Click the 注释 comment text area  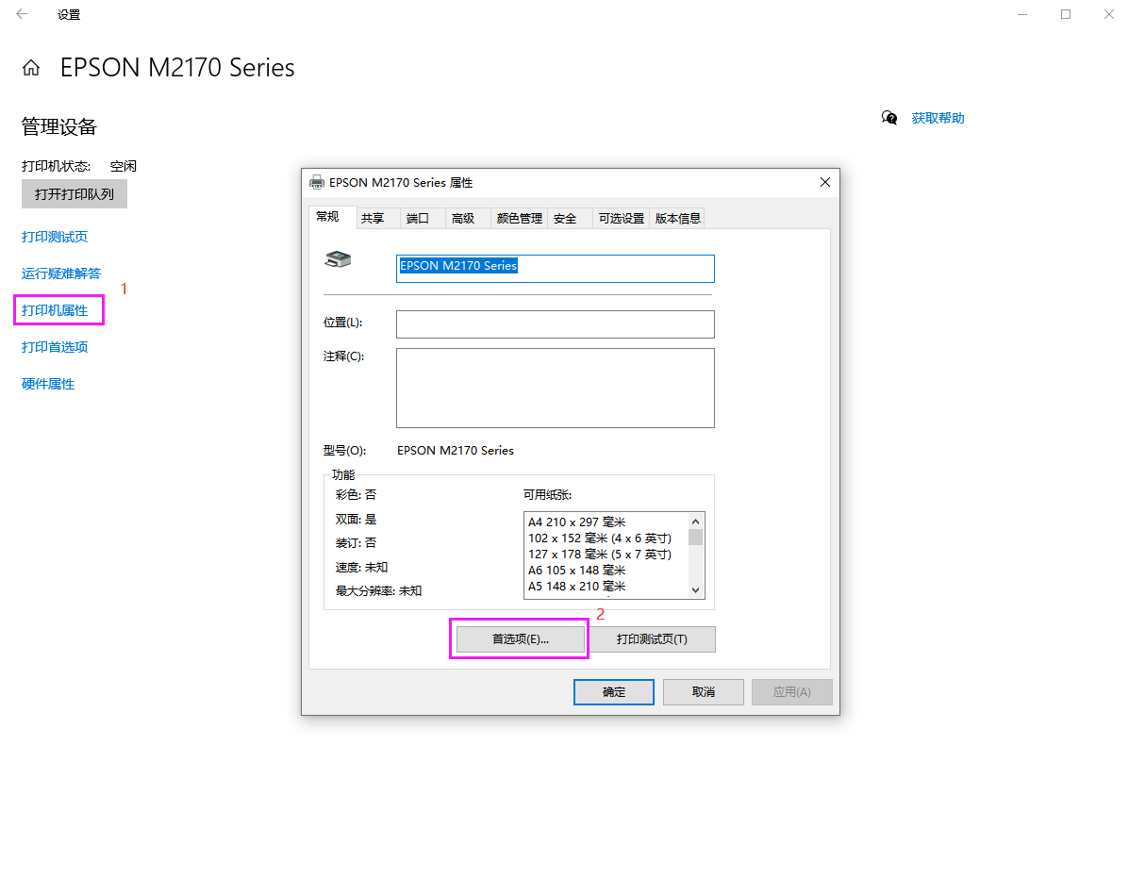pyautogui.click(x=556, y=388)
